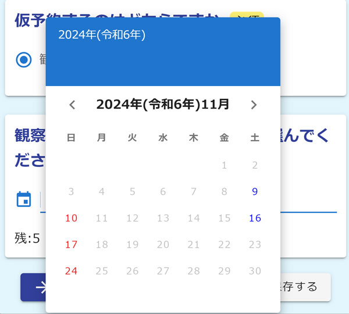349x314 pixels.
Task: Click the disabled date 6
Action: (163, 192)
